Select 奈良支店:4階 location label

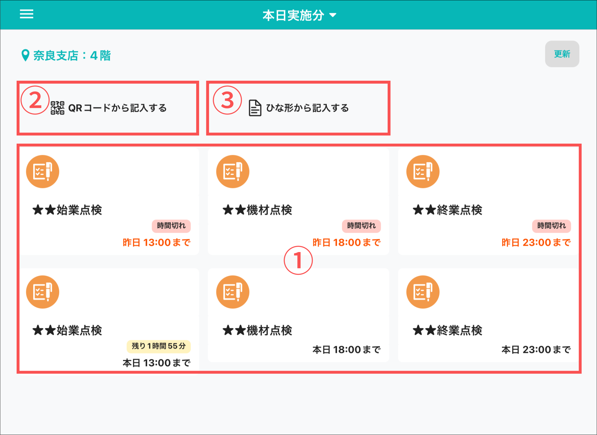coord(72,55)
